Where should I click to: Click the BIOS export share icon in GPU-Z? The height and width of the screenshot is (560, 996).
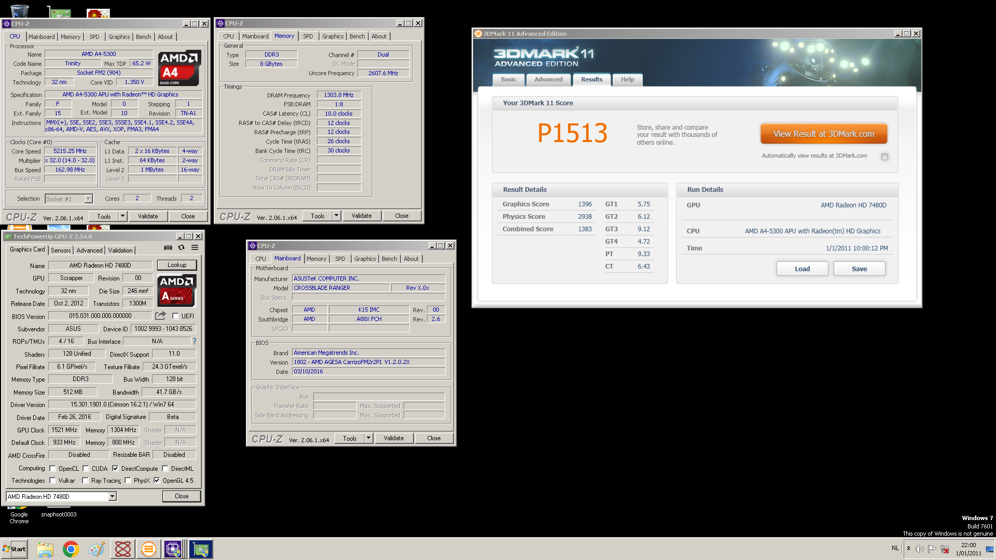tap(160, 316)
